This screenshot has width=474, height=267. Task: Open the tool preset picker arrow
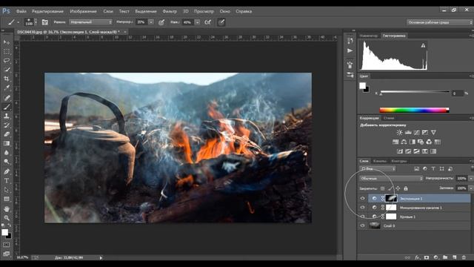point(18,22)
